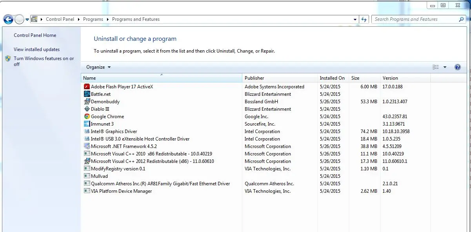The height and width of the screenshot is (232, 471).
Task: Open recent pages dropdown next to nav arrows
Action: point(27,19)
